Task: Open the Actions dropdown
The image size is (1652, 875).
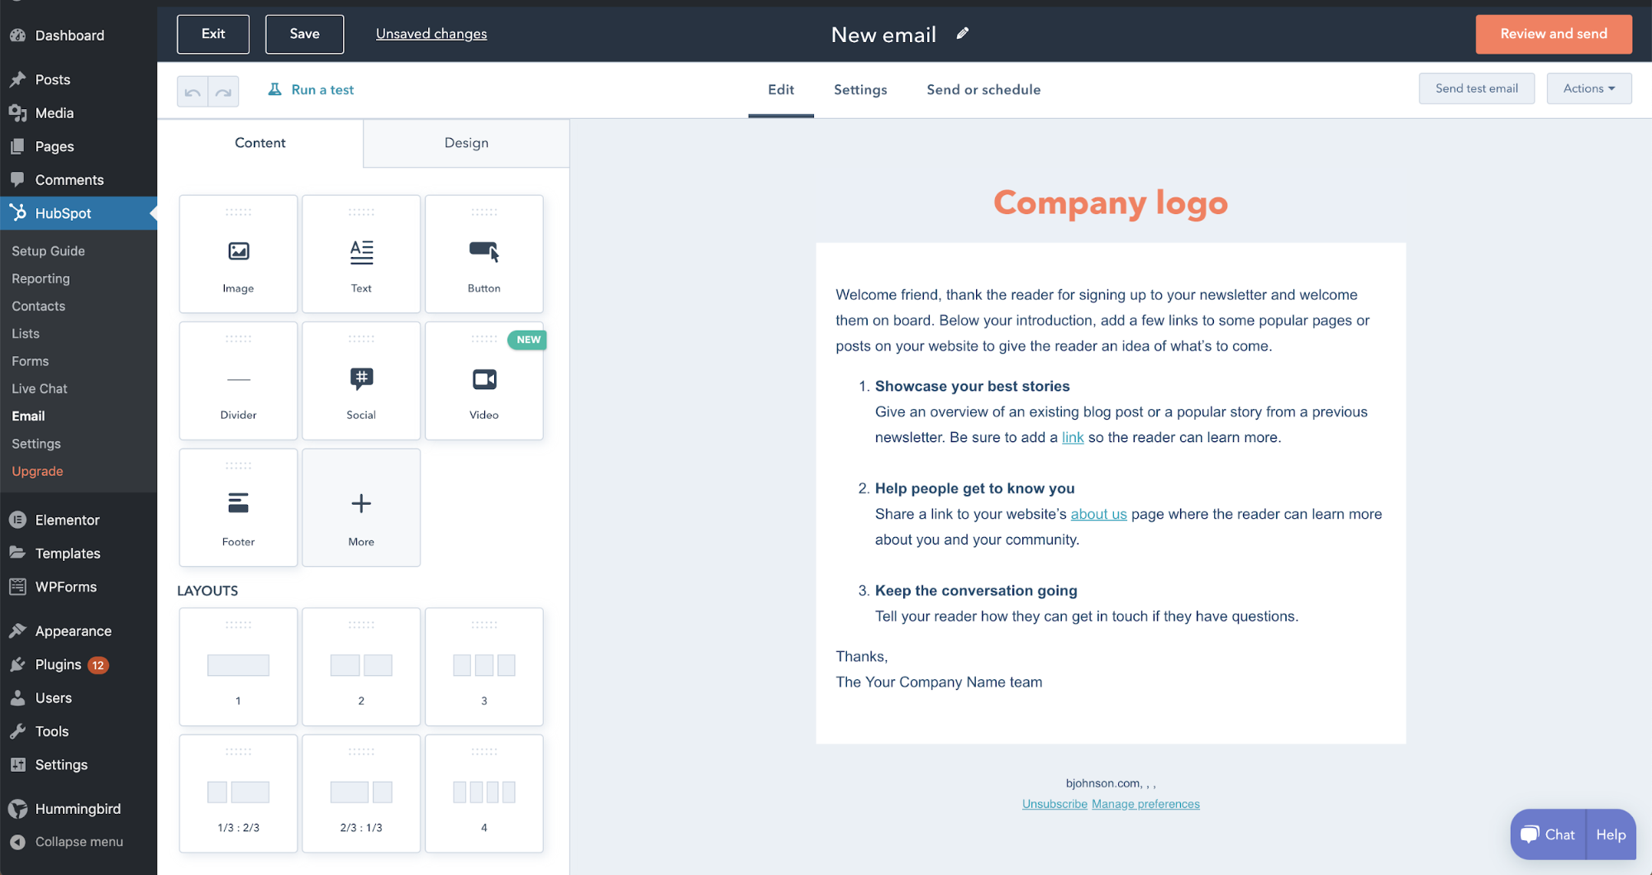Action: 1588,88
